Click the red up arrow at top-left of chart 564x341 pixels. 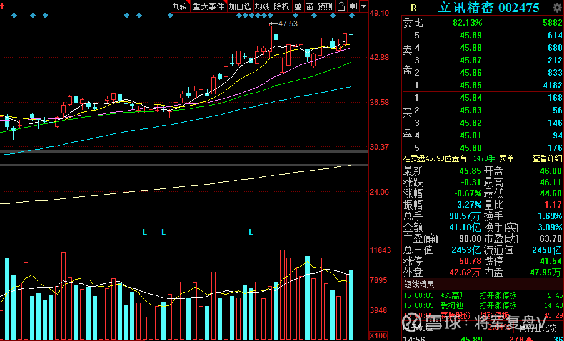point(2,6)
